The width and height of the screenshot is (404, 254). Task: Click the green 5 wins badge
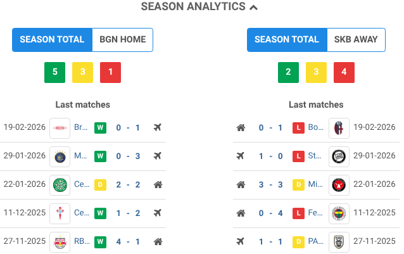tap(54, 72)
